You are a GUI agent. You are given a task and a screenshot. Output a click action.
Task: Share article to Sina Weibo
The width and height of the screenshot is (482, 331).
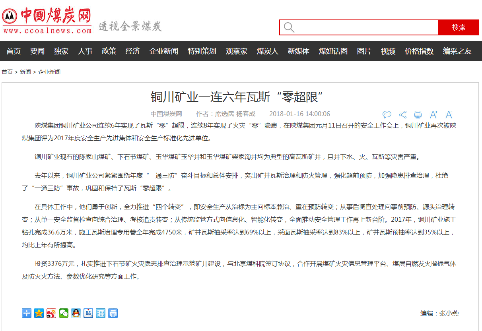51,313
